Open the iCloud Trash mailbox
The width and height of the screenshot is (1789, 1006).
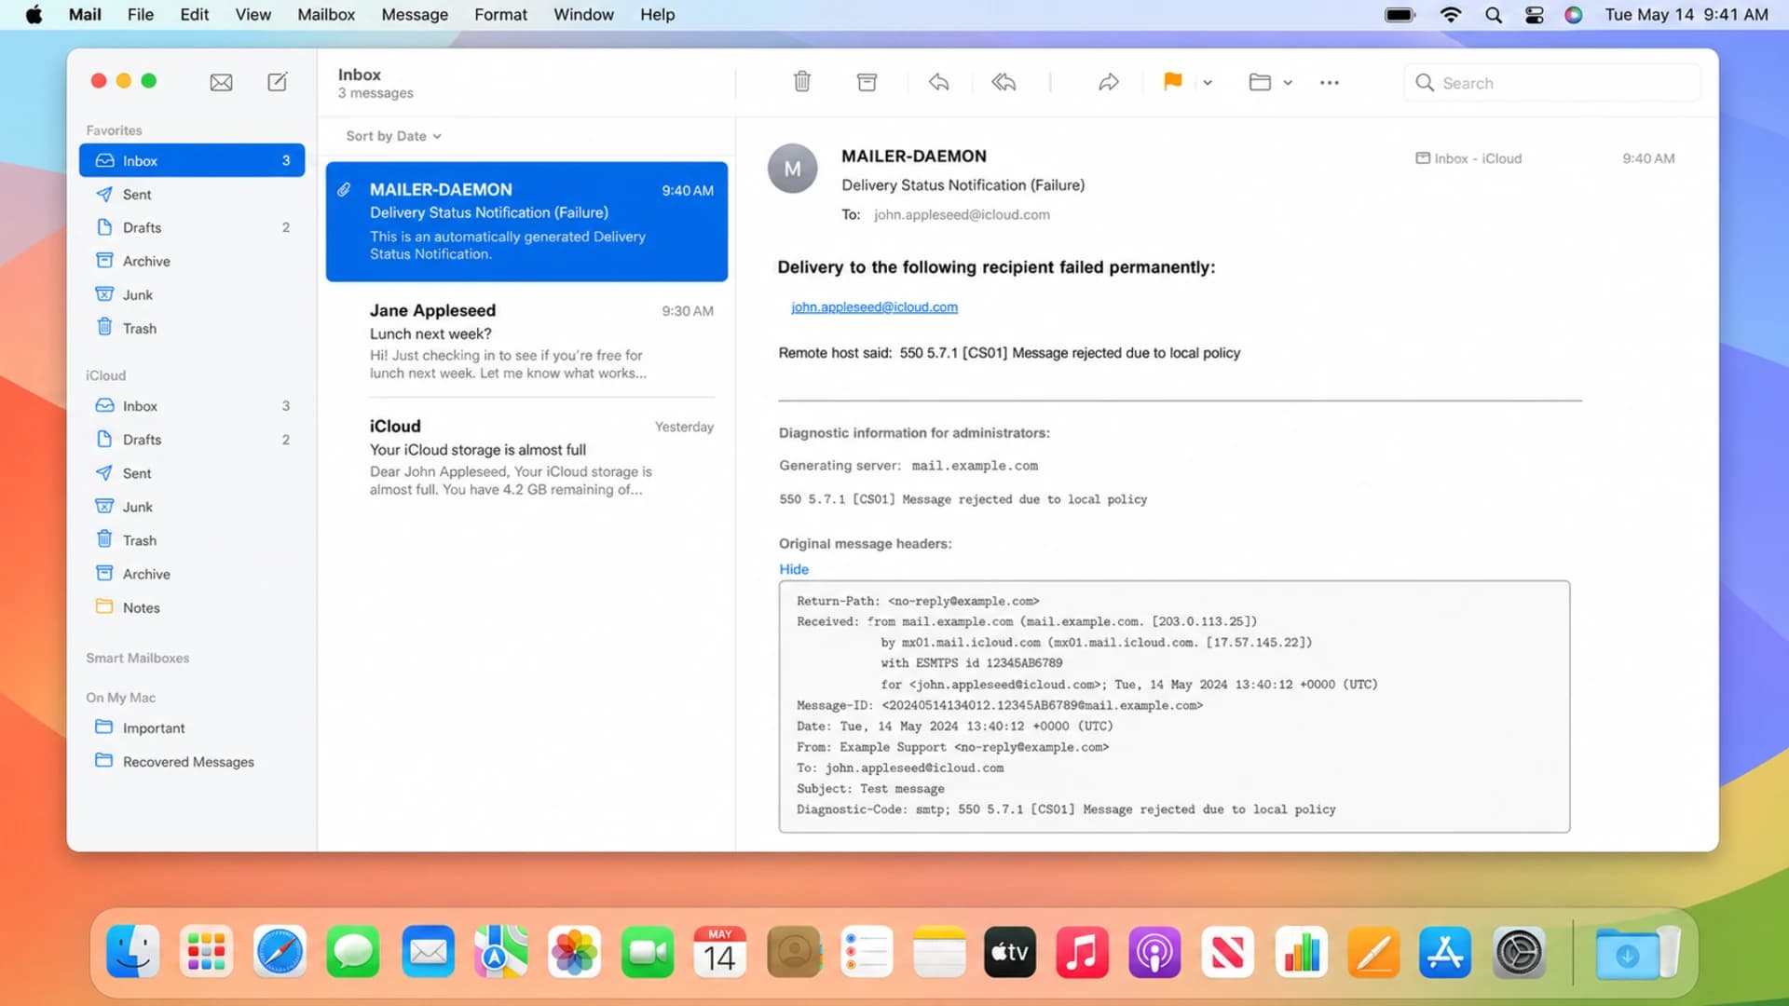(x=192, y=540)
